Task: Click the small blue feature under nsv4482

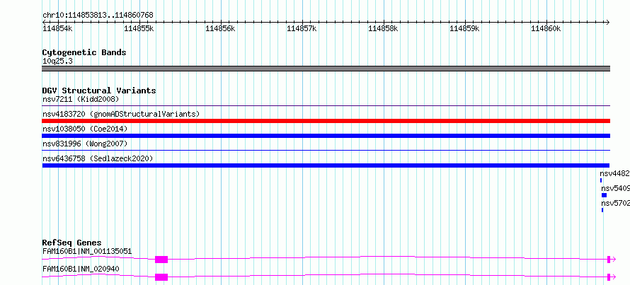Action: (601, 180)
